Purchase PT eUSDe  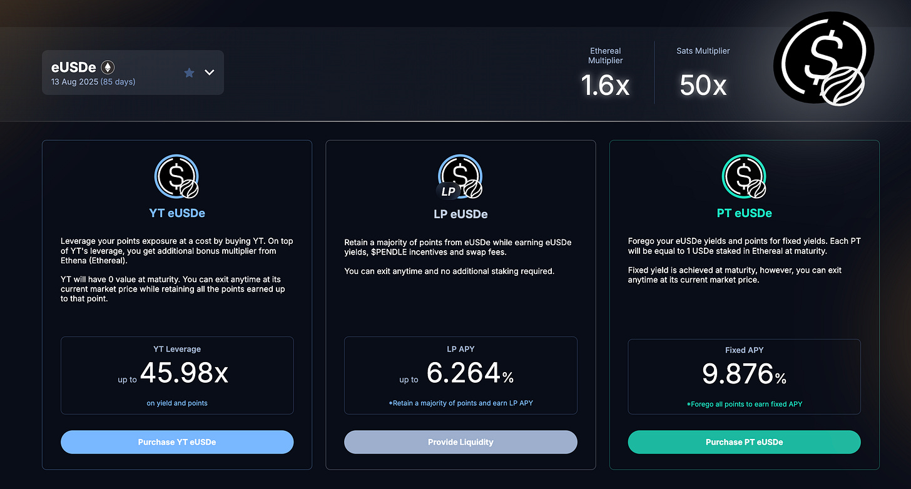pyautogui.click(x=745, y=442)
